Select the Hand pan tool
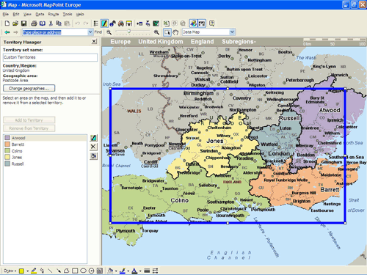367x275 pixels. [175, 32]
